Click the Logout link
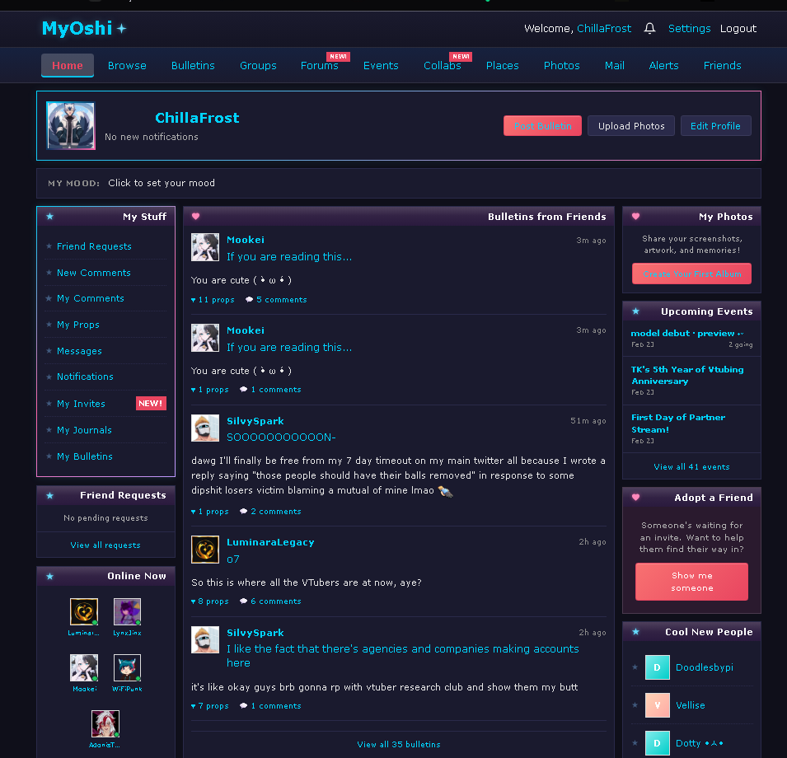 coord(738,29)
